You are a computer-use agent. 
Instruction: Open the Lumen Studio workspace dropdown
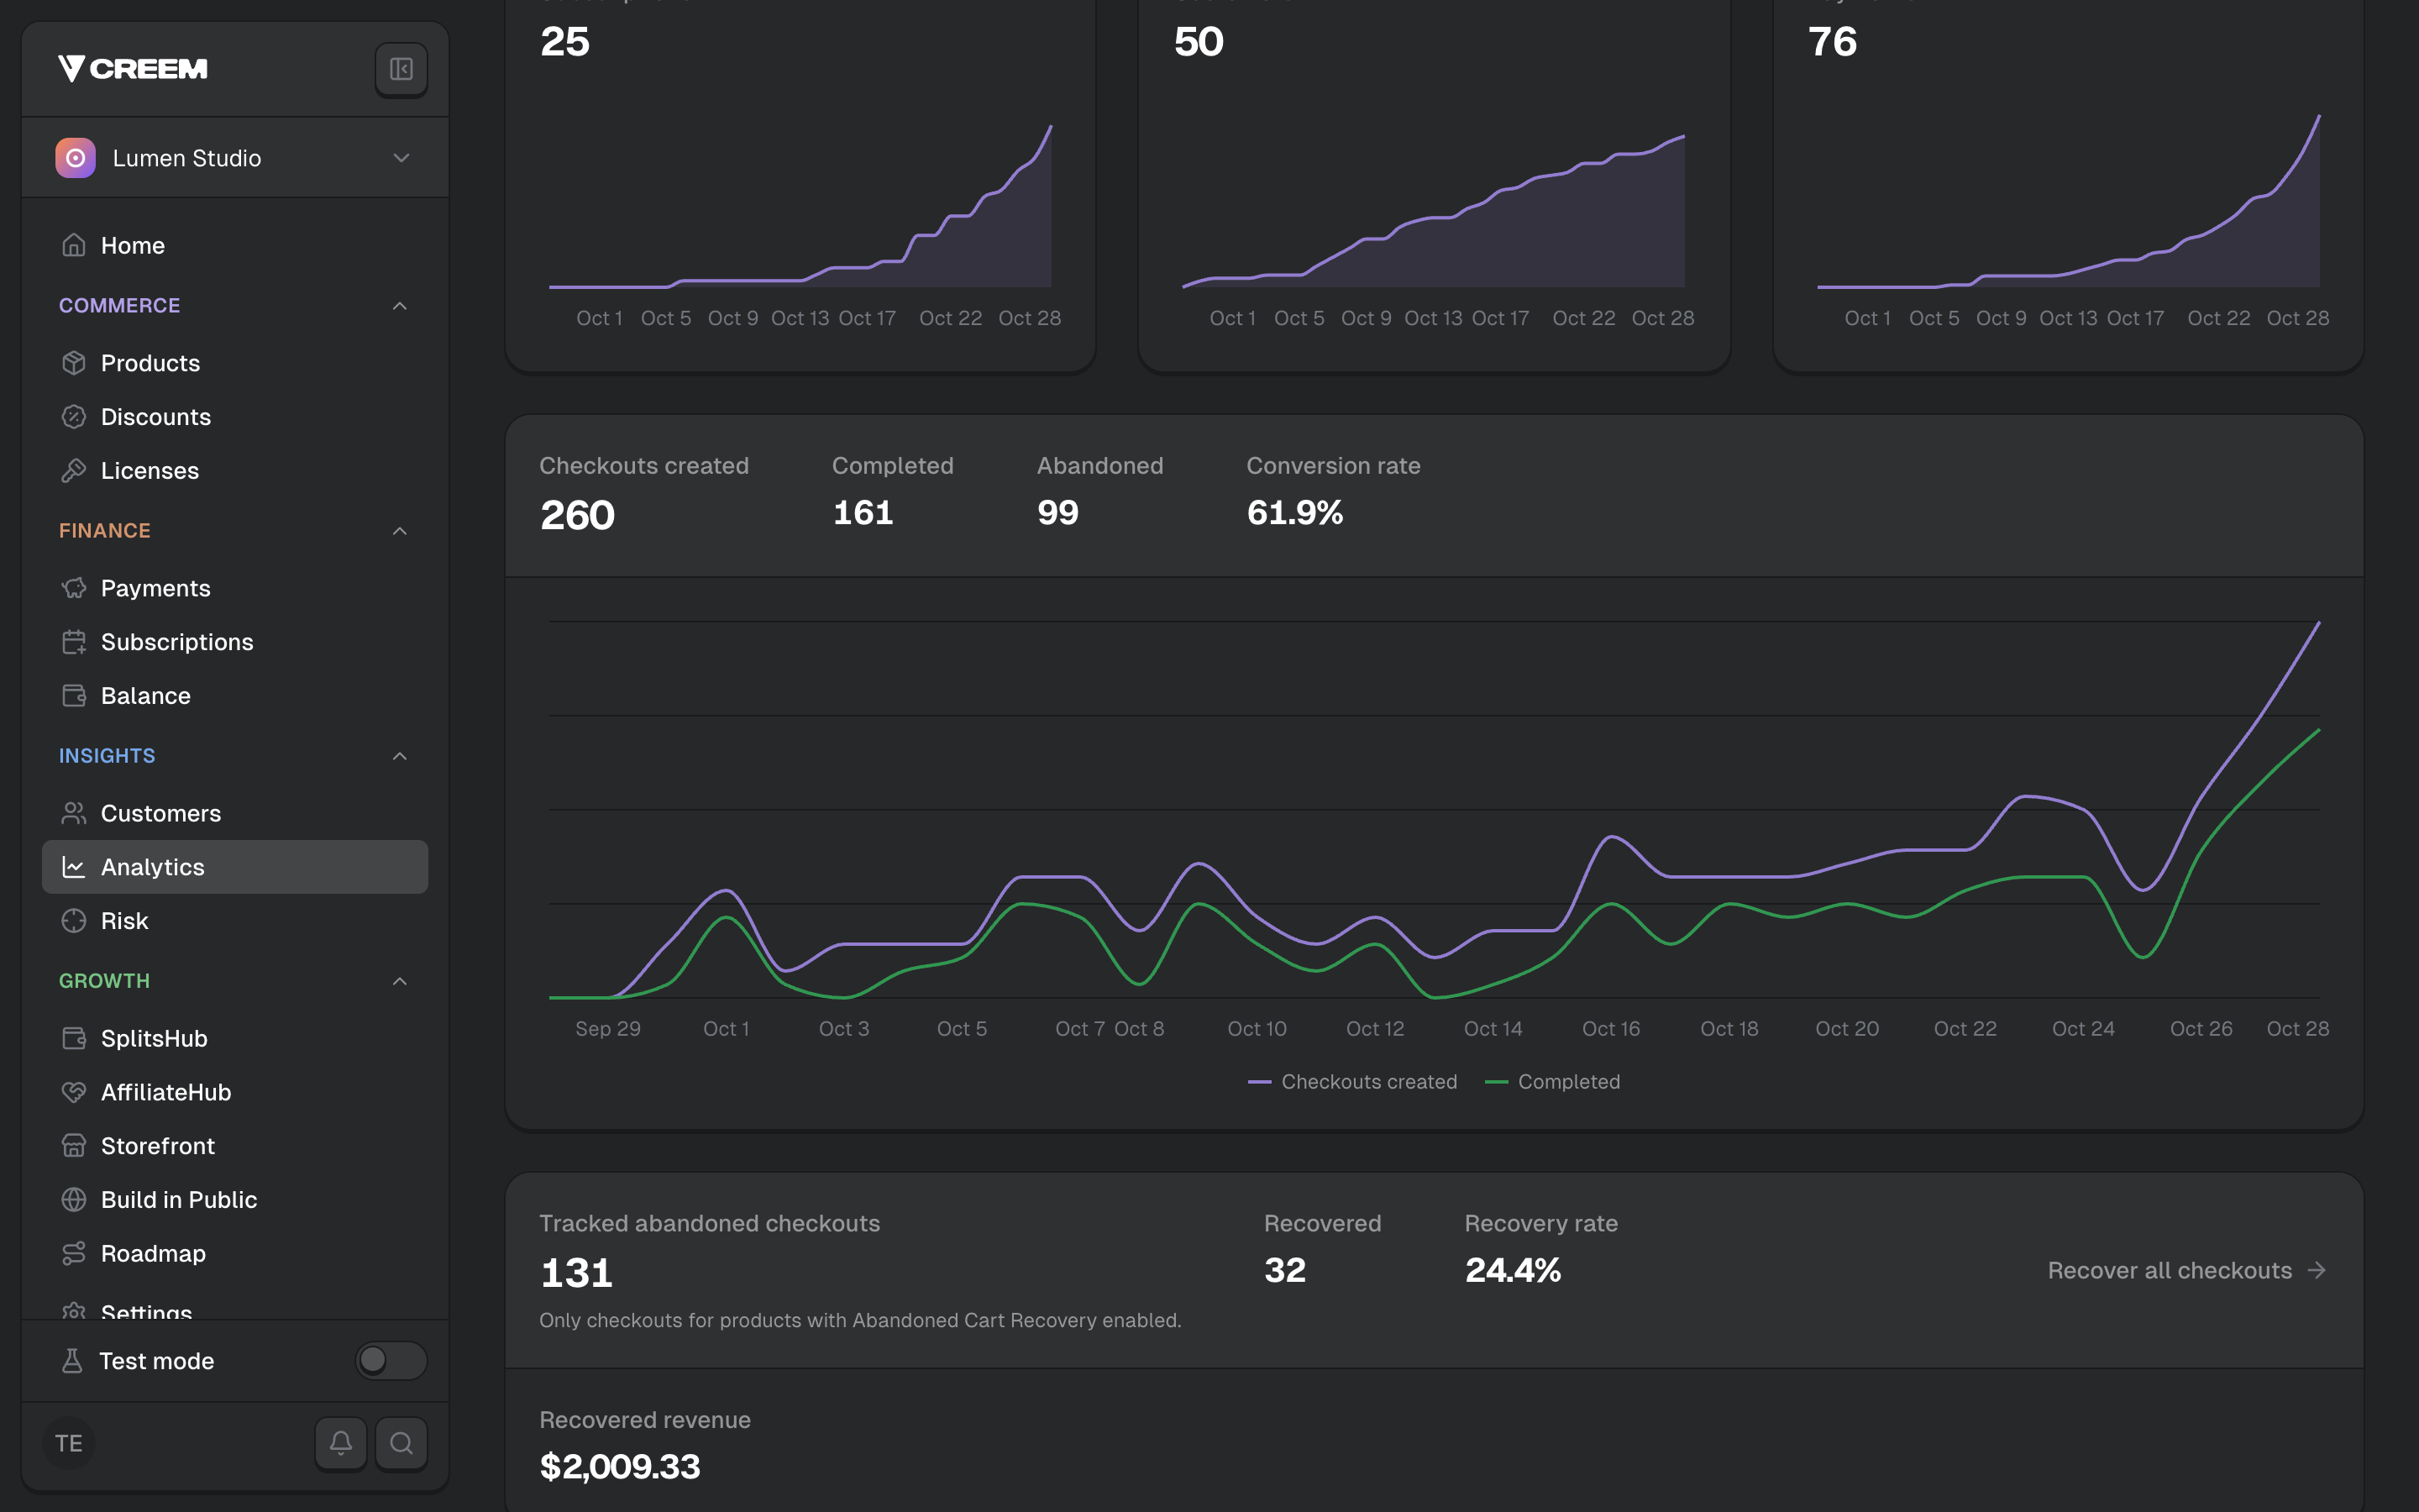click(x=235, y=158)
